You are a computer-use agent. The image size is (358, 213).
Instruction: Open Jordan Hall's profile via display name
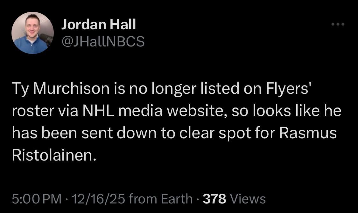(x=99, y=24)
